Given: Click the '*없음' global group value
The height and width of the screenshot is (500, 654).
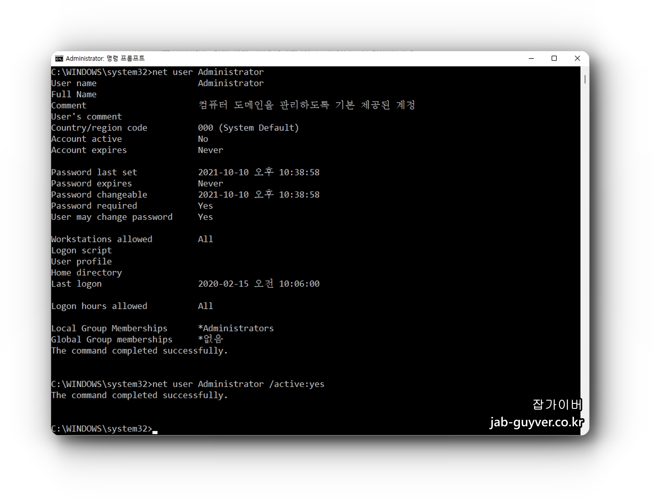Looking at the screenshot, I should (x=211, y=340).
